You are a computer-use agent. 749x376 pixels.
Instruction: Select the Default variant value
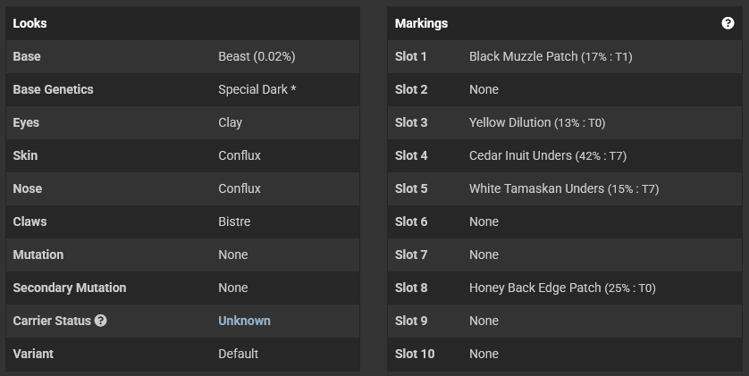click(239, 354)
